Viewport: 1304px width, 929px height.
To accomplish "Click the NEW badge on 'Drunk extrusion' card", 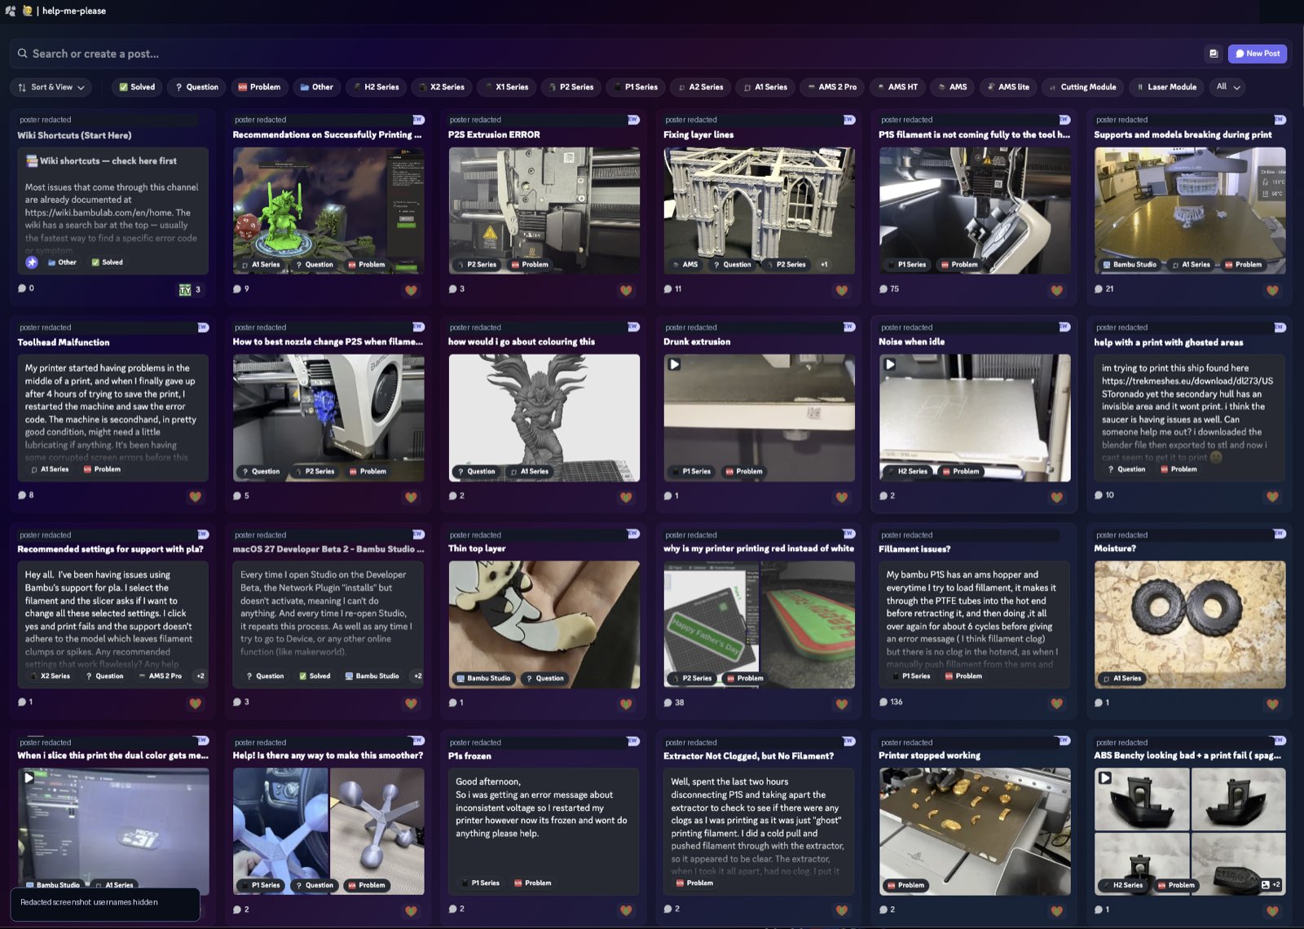I will click(848, 327).
